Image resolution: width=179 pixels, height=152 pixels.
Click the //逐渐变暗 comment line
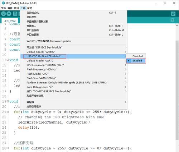[24, 143]
